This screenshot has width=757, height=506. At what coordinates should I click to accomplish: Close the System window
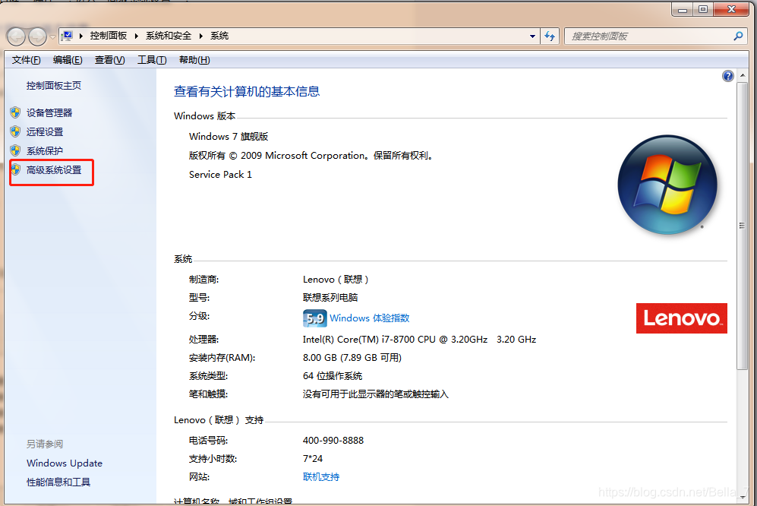click(731, 9)
